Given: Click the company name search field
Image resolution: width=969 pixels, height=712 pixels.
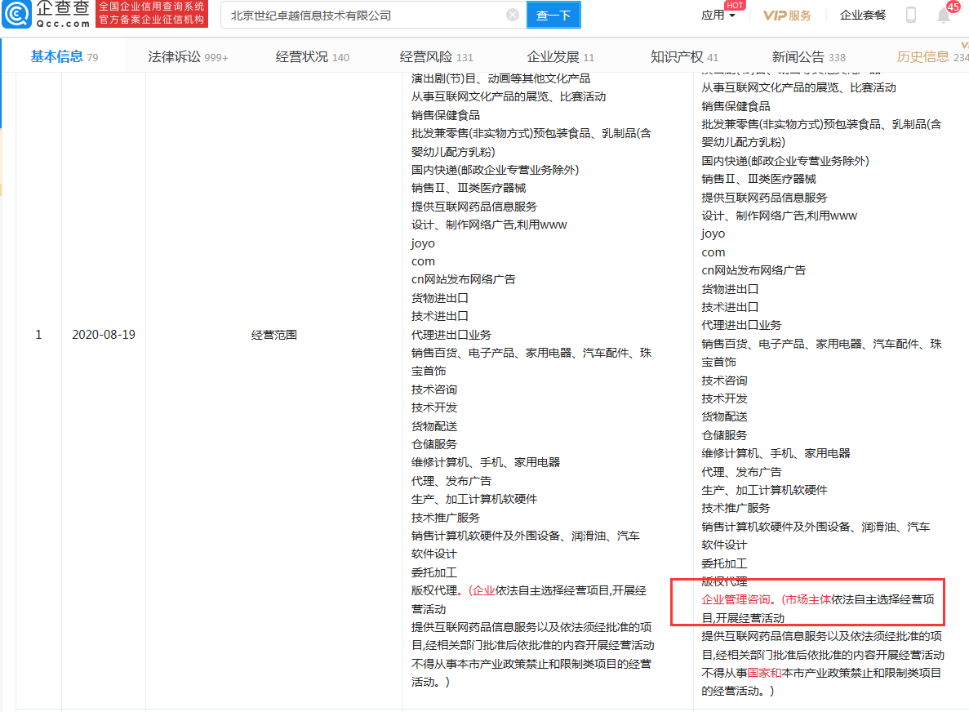Looking at the screenshot, I should point(363,15).
